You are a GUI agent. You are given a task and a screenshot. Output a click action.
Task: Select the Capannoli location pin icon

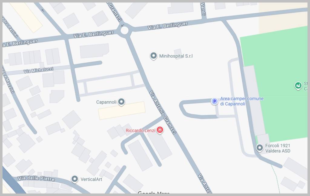[121, 102]
